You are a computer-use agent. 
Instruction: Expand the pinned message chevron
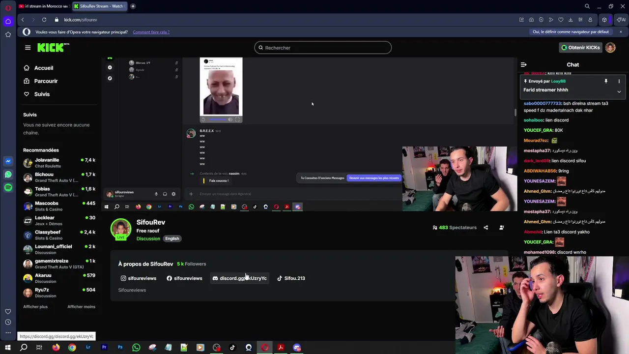click(x=619, y=91)
